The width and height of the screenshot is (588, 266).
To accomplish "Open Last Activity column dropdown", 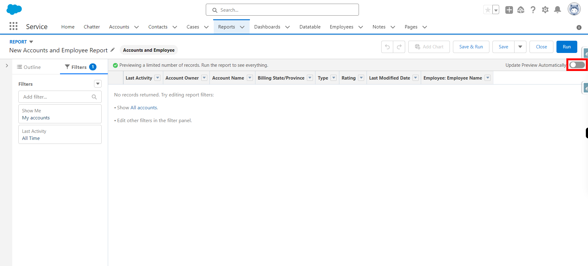I will [x=157, y=78].
